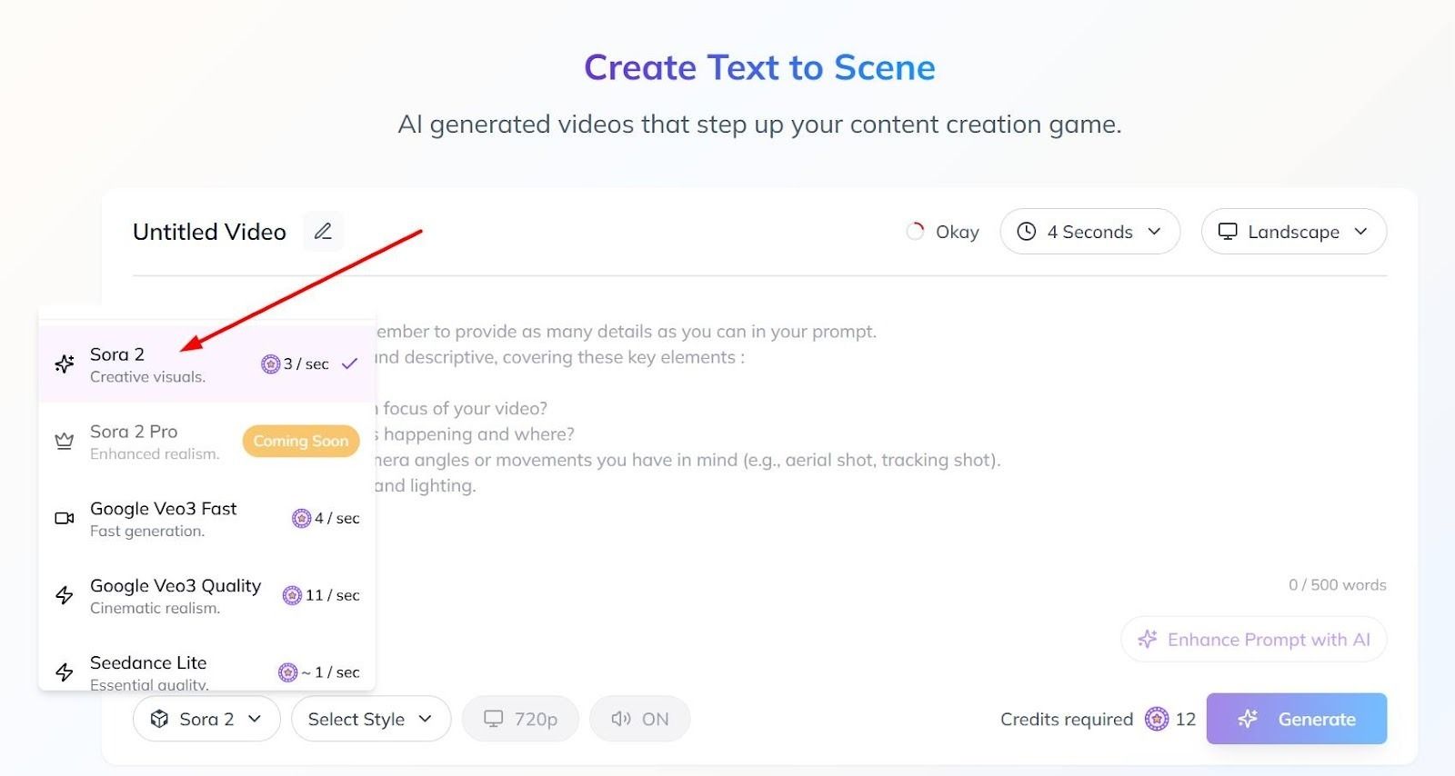Open the Landscape orientation dropdown
Viewport: 1455px width, 776px height.
pos(1294,232)
